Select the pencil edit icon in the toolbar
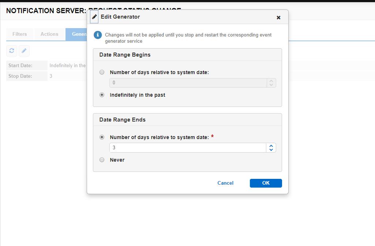This screenshot has height=246, width=375. (24, 51)
